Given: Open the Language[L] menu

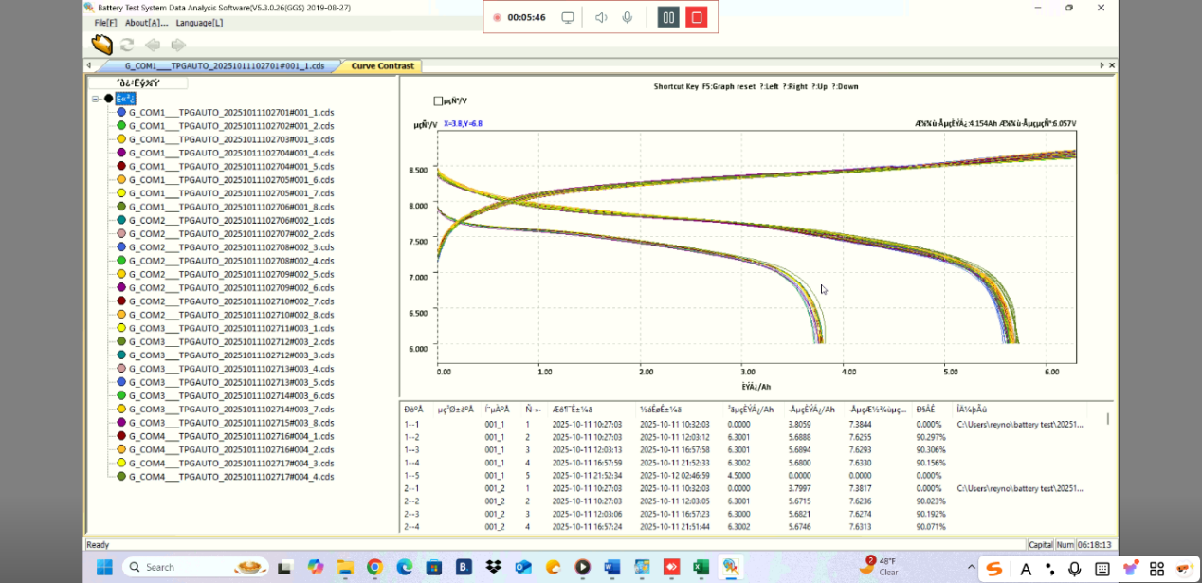Looking at the screenshot, I should [x=200, y=23].
